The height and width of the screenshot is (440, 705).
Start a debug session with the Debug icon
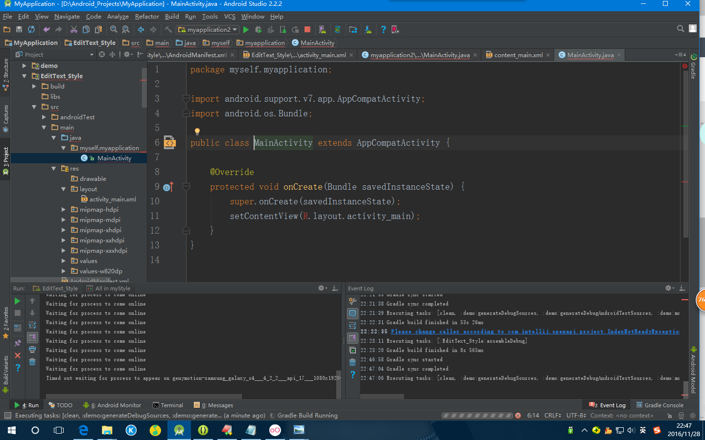[x=258, y=29]
